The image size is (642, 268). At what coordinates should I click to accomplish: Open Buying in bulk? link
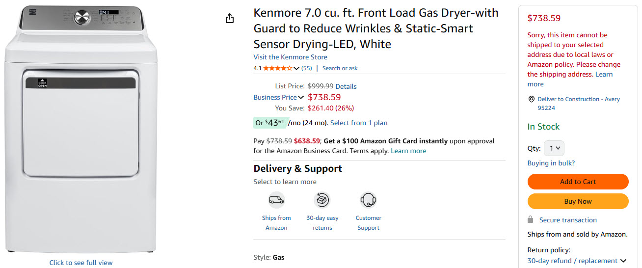(551, 163)
